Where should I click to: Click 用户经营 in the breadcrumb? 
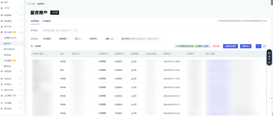coord(31,4)
